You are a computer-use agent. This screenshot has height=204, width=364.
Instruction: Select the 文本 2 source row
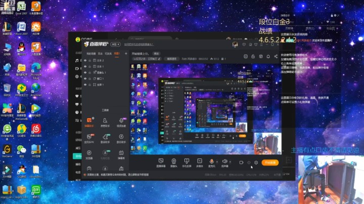[x=105, y=60]
